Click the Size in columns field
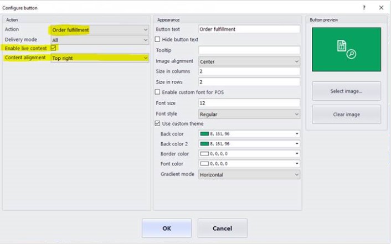391x244 pixels. 249,71
